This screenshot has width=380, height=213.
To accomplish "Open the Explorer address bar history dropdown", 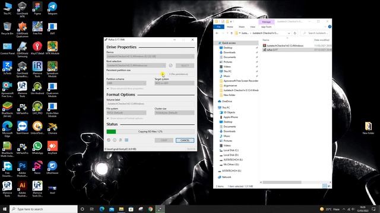I will tap(289, 33).
